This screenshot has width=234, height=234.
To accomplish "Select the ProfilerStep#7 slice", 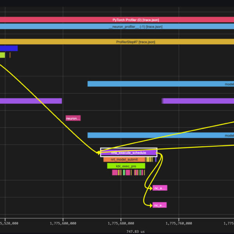I will pyautogui.click(x=117, y=42).
